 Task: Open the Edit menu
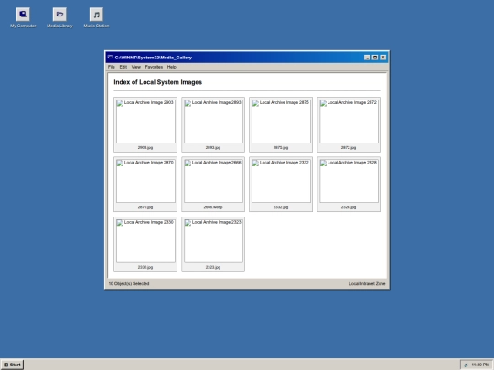(x=123, y=67)
